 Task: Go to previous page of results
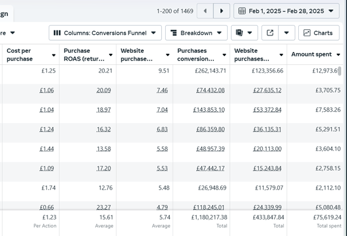pos(205,11)
